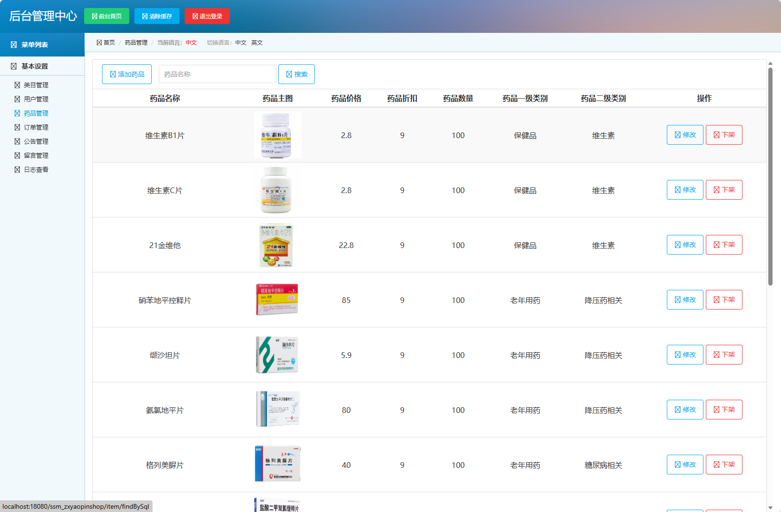Click 首页 in the breadcrumb

(109, 42)
